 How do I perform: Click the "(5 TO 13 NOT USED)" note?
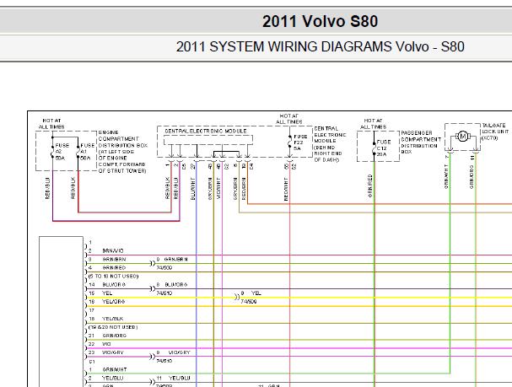tap(113, 277)
